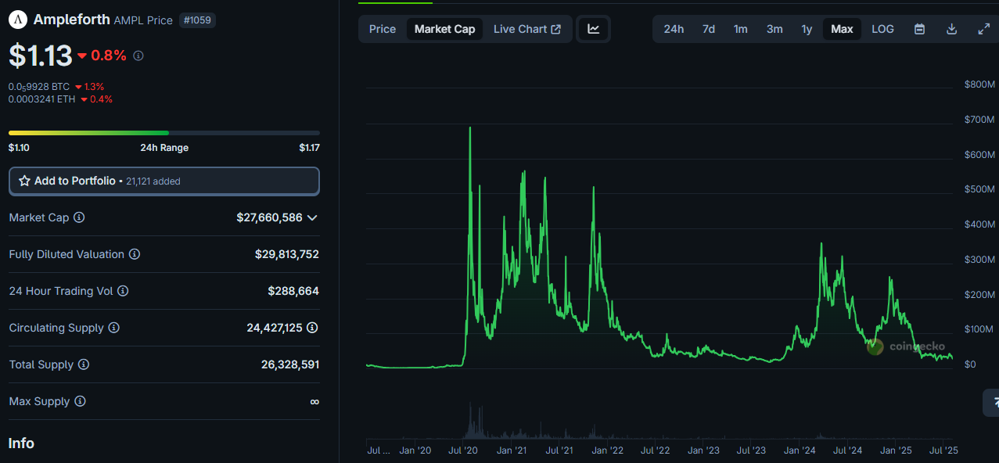The image size is (999, 463).
Task: Click the 24h Range progress bar
Action: pyautogui.click(x=164, y=133)
